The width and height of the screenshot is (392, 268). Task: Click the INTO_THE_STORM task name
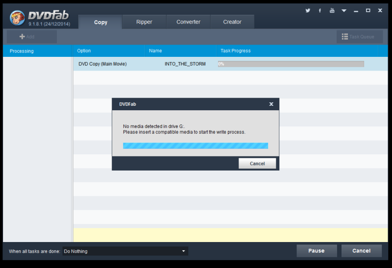185,64
